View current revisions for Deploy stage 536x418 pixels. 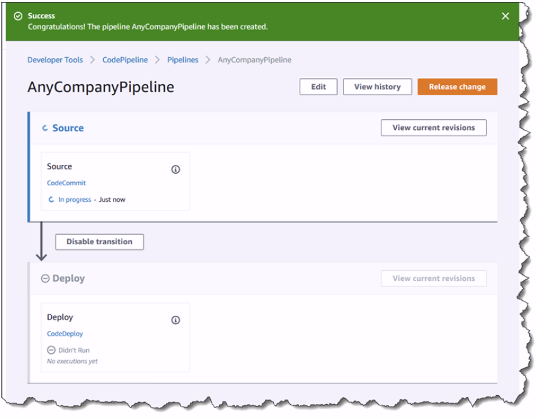click(433, 278)
